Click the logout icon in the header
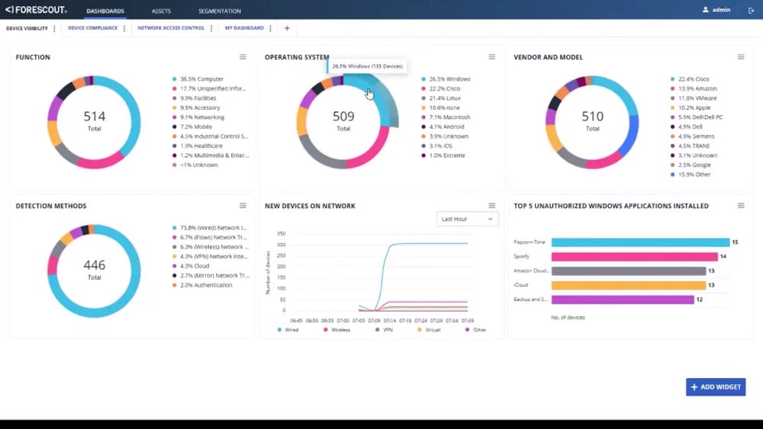 pos(751,11)
